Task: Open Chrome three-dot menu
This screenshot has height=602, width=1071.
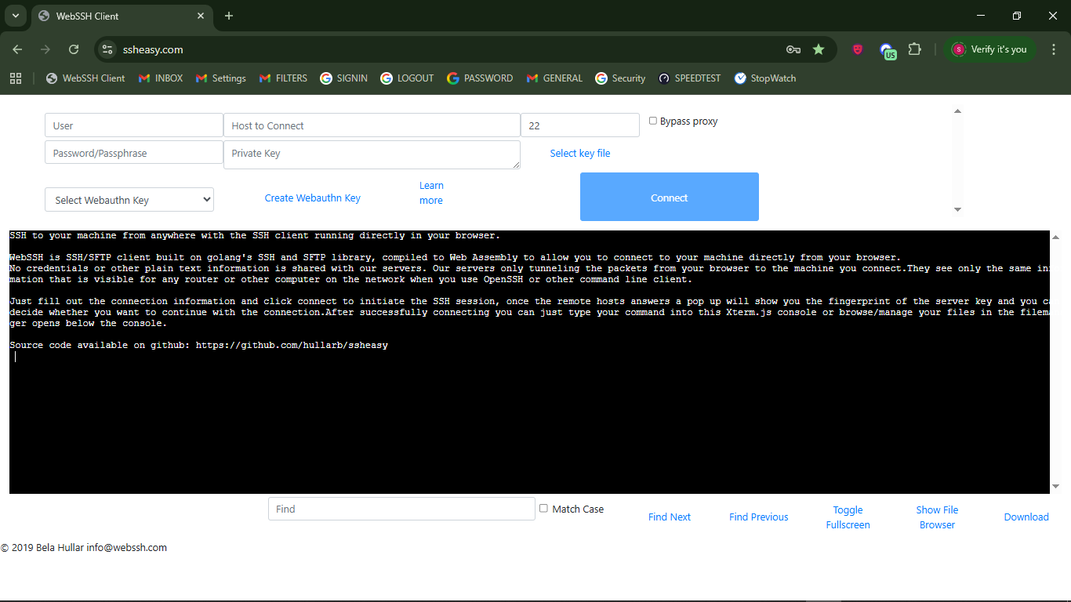Action: click(1053, 49)
